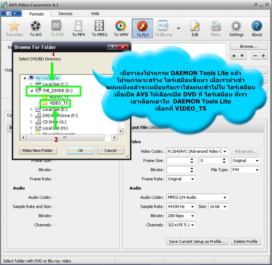Open the Size 16 bit dropdown

pos(218,207)
